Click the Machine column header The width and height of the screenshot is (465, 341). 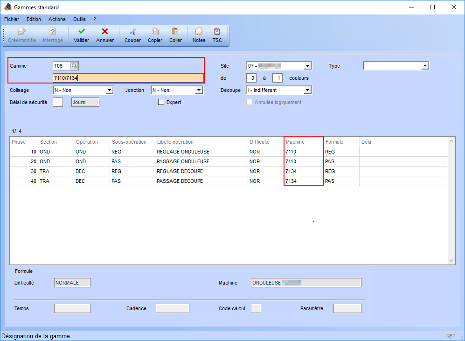point(303,142)
